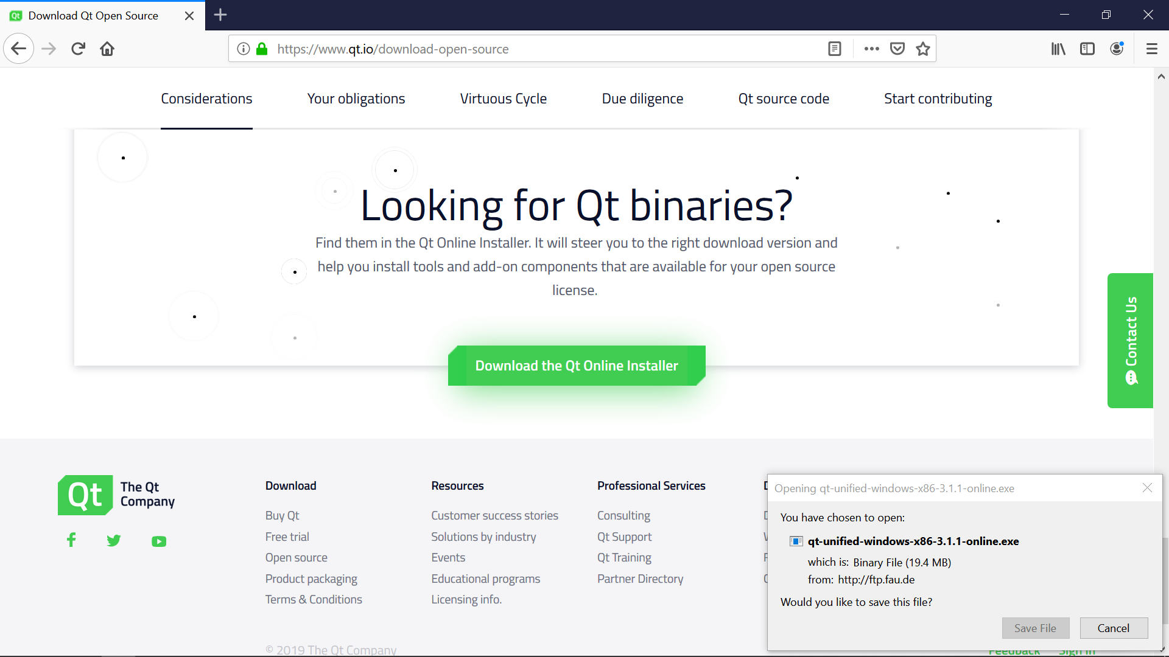
Task: Open the Partner Directory link
Action: coord(640,579)
